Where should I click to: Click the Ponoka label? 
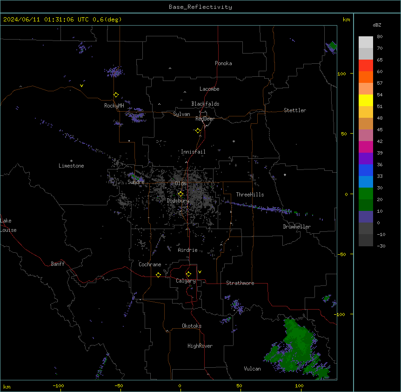pos(223,63)
